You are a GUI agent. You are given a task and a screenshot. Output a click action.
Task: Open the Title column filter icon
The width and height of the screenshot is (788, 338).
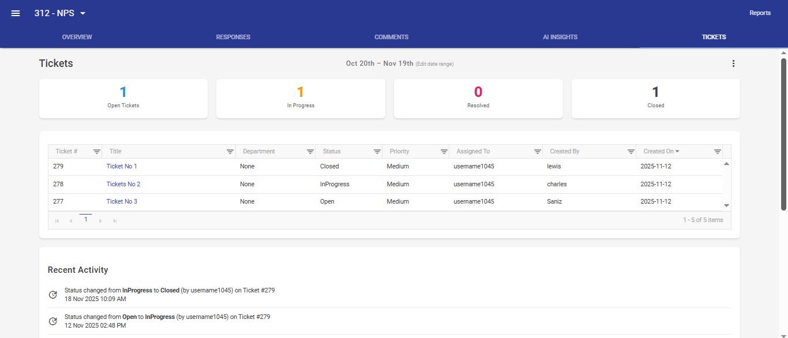tap(230, 152)
